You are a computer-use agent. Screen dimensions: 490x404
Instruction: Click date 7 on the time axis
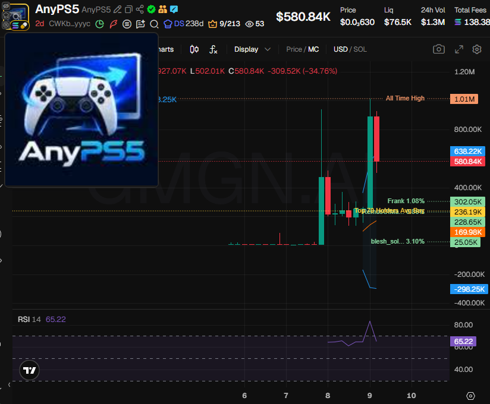point(285,396)
